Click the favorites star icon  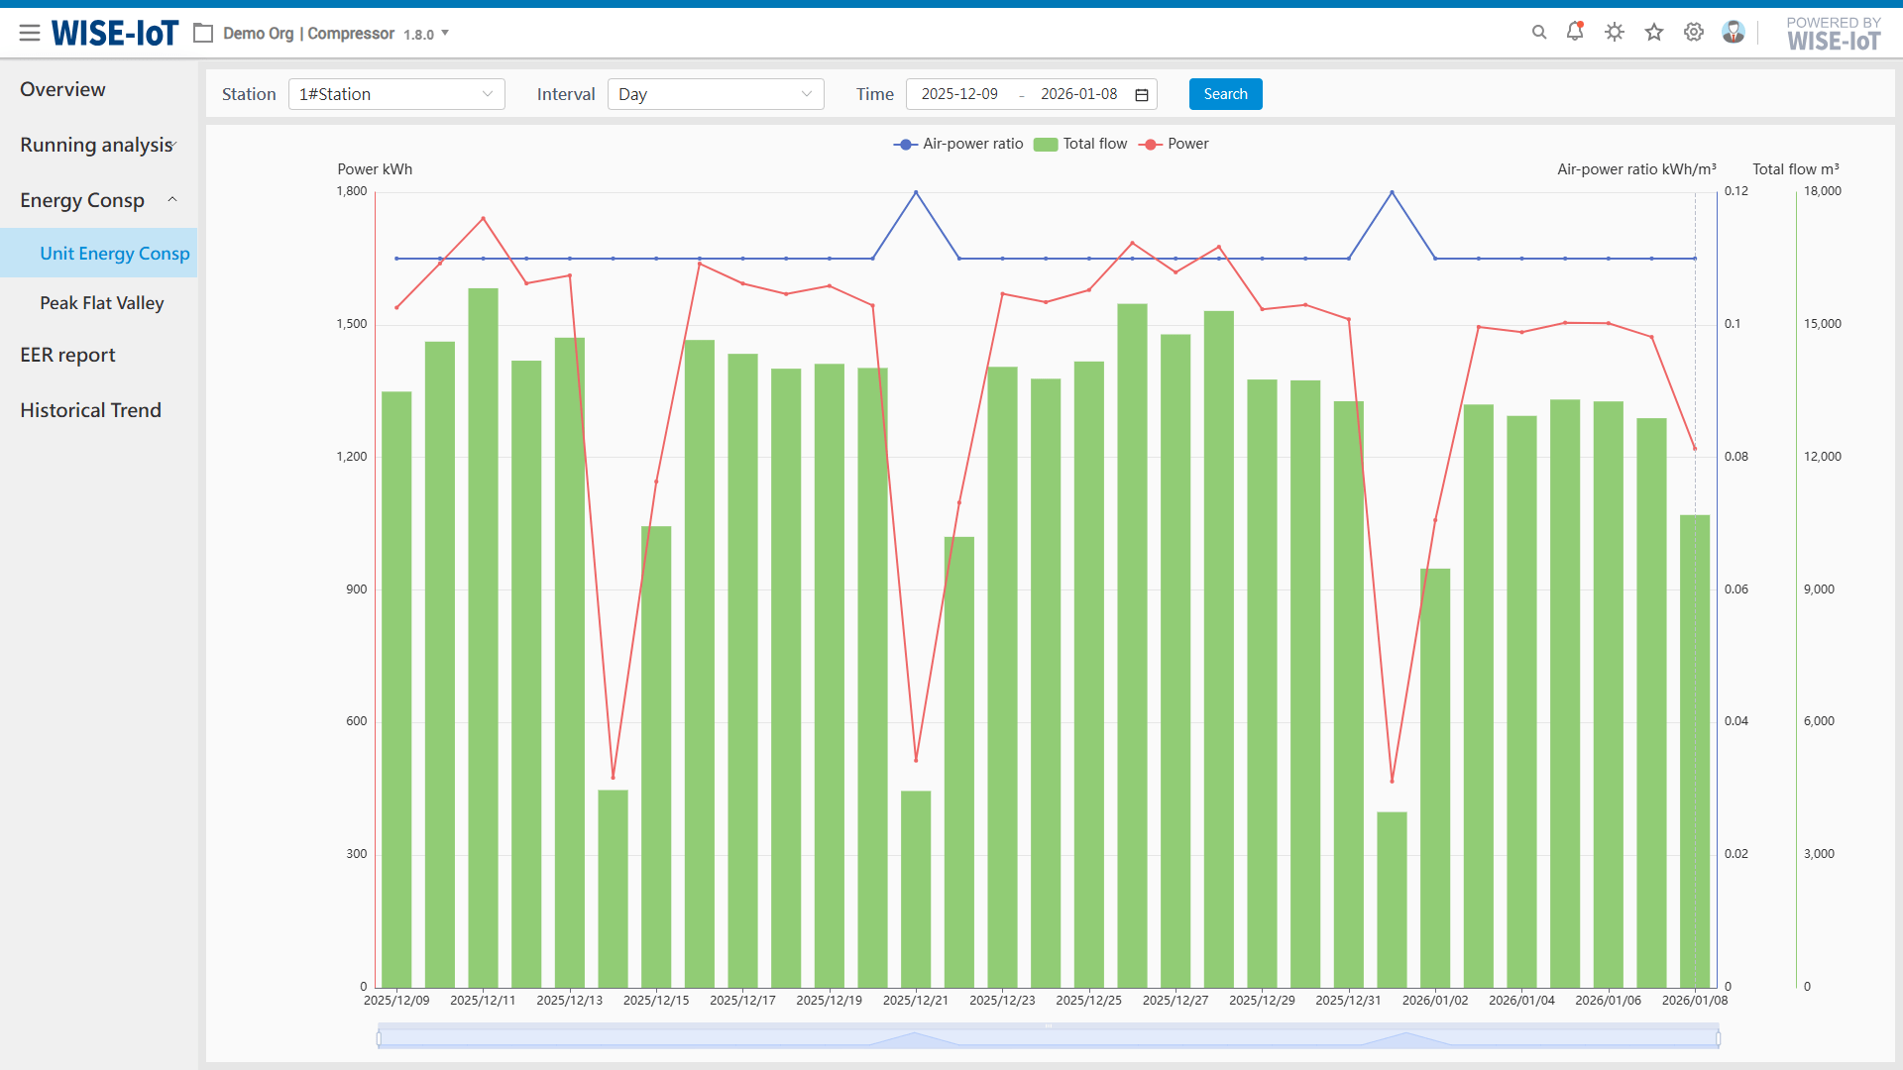[1654, 33]
